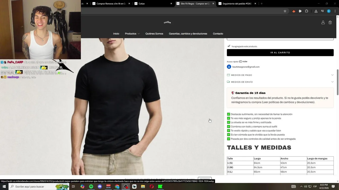Open OBS Studio from the taskbar
The width and height of the screenshot is (339, 190).
(126, 187)
